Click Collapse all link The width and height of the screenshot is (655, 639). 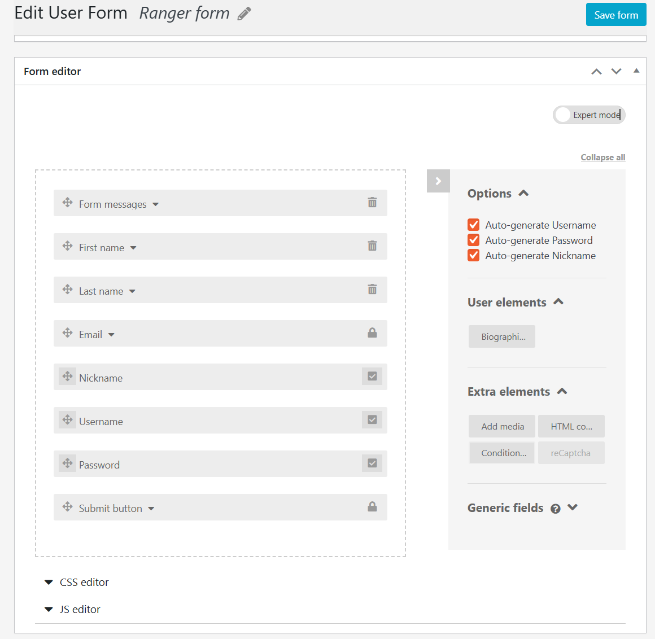point(603,157)
